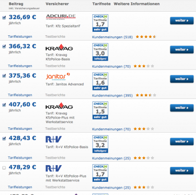The image size is (196, 195).
Task: Click weiter for the 428,43 € R+V offer
Action: point(182,142)
